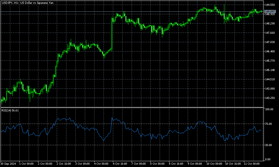The width and height of the screenshot is (279, 167).
Task: Click the 143.250 price scale label
Action: click(x=270, y=98)
